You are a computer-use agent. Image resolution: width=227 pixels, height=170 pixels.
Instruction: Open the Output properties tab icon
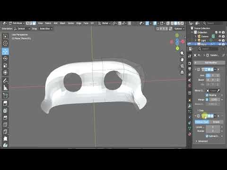[190, 69]
